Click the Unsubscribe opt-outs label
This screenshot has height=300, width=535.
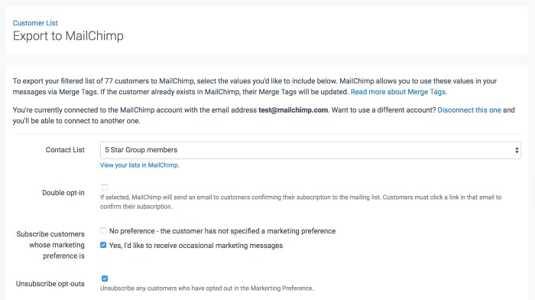coord(50,284)
